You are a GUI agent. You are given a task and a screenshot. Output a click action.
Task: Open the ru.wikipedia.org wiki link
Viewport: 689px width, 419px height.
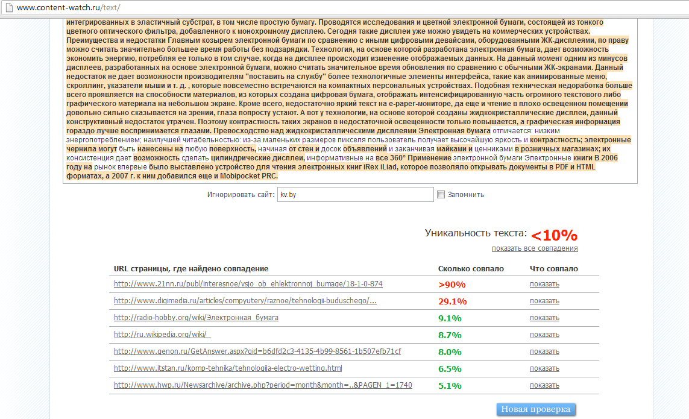pyautogui.click(x=162, y=335)
